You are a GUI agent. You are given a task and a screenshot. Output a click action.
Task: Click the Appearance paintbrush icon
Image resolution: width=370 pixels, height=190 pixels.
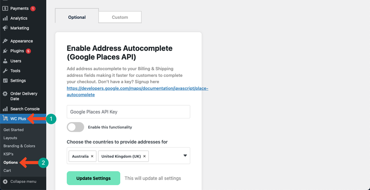click(x=5, y=41)
